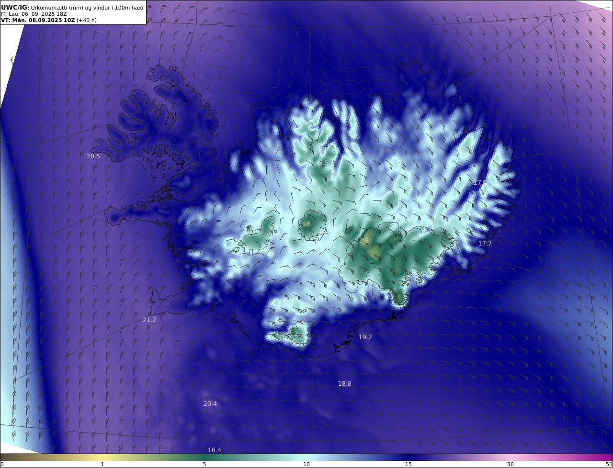613x468 pixels.
Task: Click the colorbar tick label 50
Action: (609, 464)
